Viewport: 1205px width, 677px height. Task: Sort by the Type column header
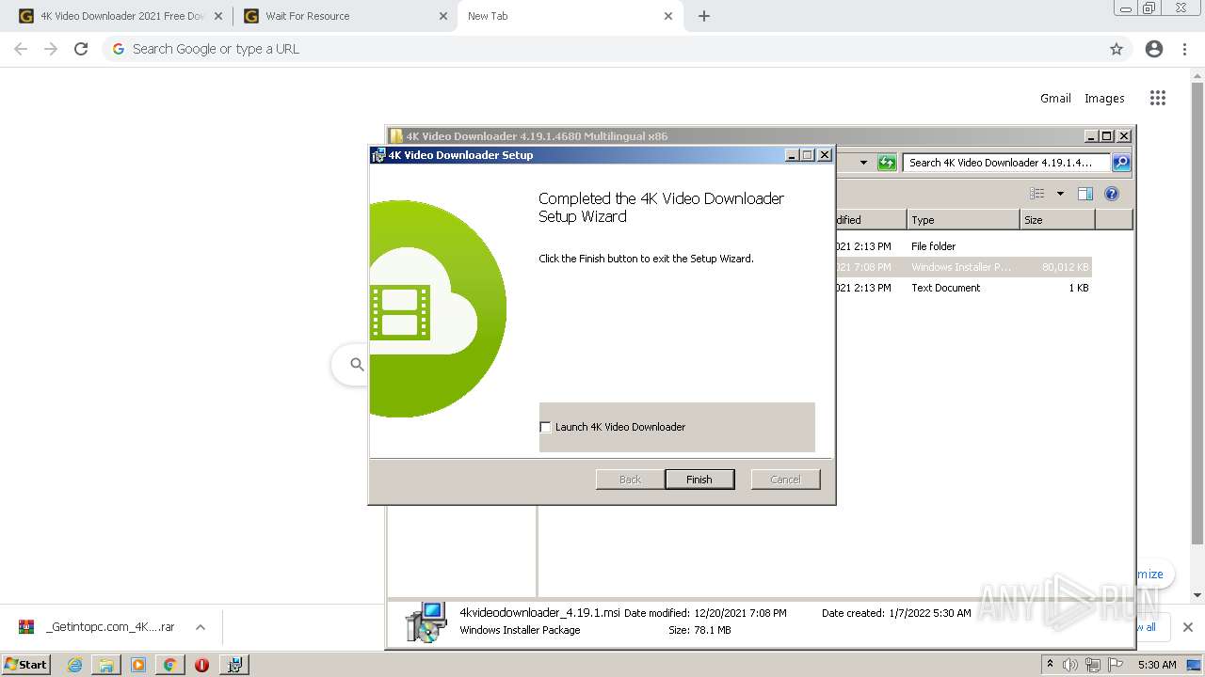click(x=964, y=220)
